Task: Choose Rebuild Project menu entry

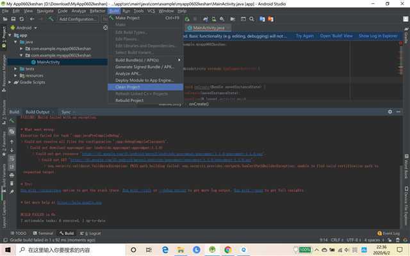Action: click(x=145, y=100)
